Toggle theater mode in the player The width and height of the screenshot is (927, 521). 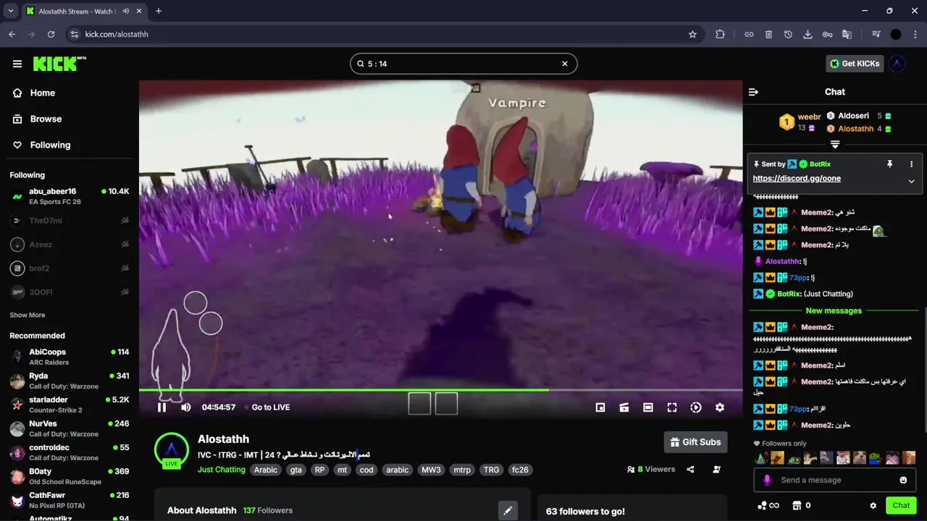point(648,407)
